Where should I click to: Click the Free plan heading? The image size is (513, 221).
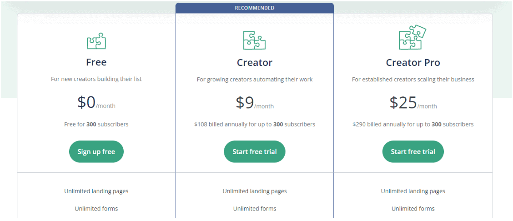pyautogui.click(x=96, y=62)
